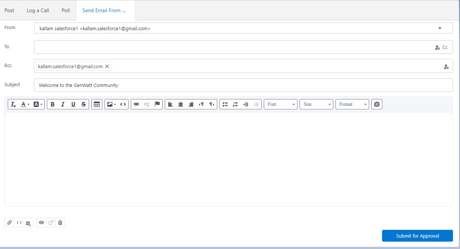The height and width of the screenshot is (249, 460).
Task: Click the quick text speech bubble icon
Action: click(x=377, y=104)
